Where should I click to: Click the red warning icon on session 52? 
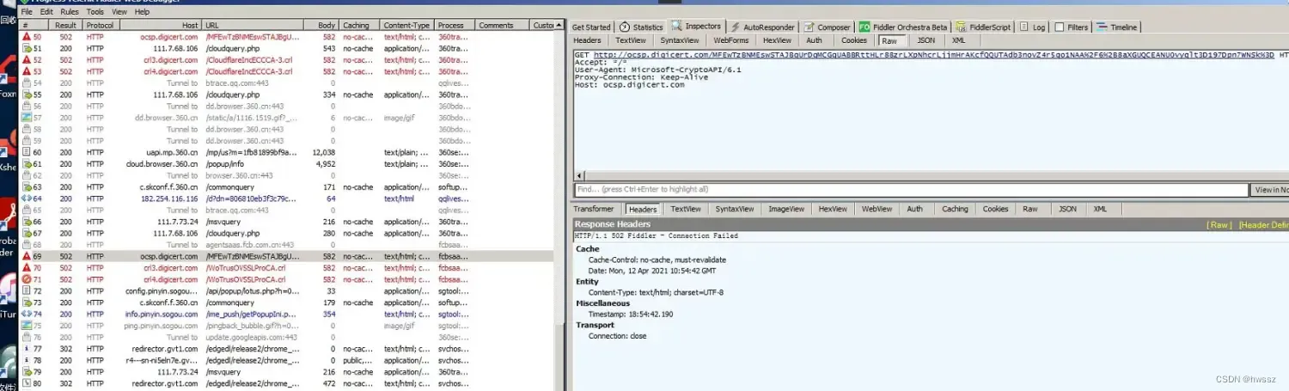point(26,60)
